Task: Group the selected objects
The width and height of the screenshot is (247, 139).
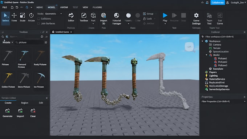Action: [x=148, y=14]
